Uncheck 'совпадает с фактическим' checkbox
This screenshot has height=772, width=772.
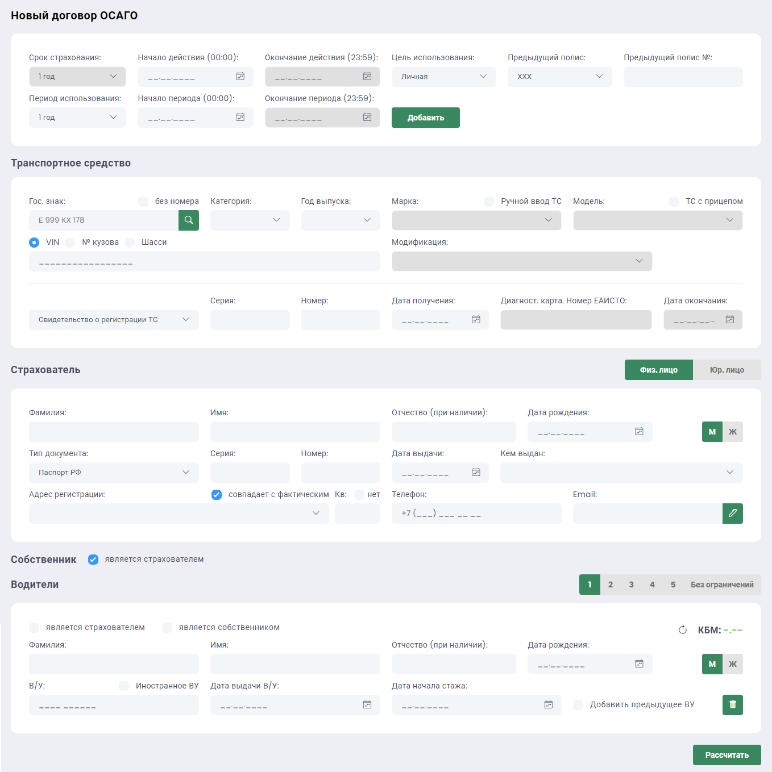(217, 495)
